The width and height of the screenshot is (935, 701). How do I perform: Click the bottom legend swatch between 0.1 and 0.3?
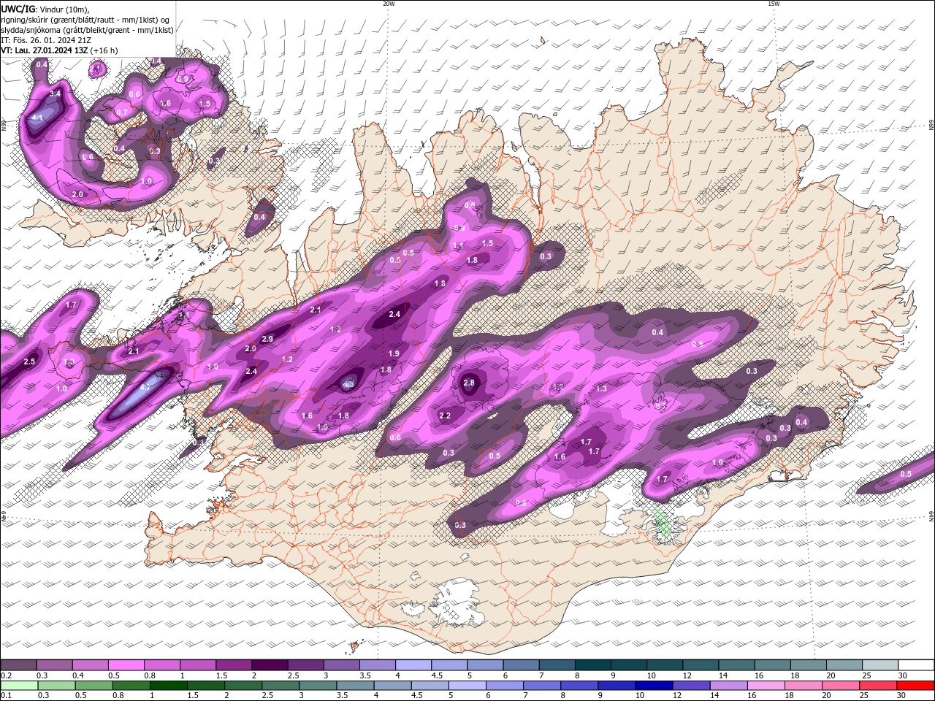pyautogui.click(x=19, y=686)
